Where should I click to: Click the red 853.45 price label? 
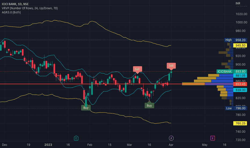pyautogui.click(x=240, y=84)
